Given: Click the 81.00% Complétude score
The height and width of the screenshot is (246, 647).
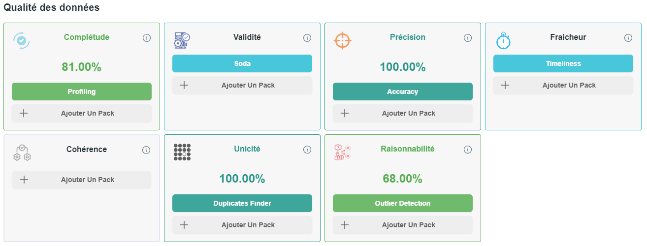Looking at the screenshot, I should [x=82, y=67].
